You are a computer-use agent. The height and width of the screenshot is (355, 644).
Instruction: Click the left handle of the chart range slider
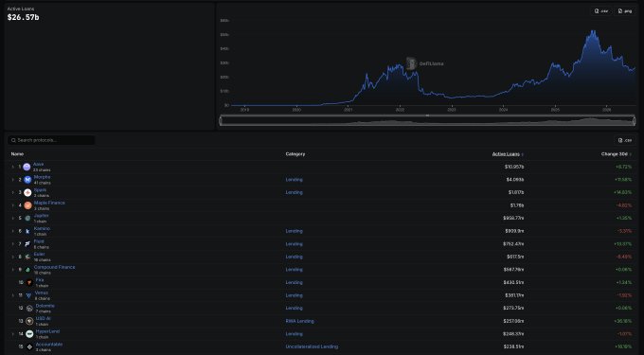(x=221, y=120)
